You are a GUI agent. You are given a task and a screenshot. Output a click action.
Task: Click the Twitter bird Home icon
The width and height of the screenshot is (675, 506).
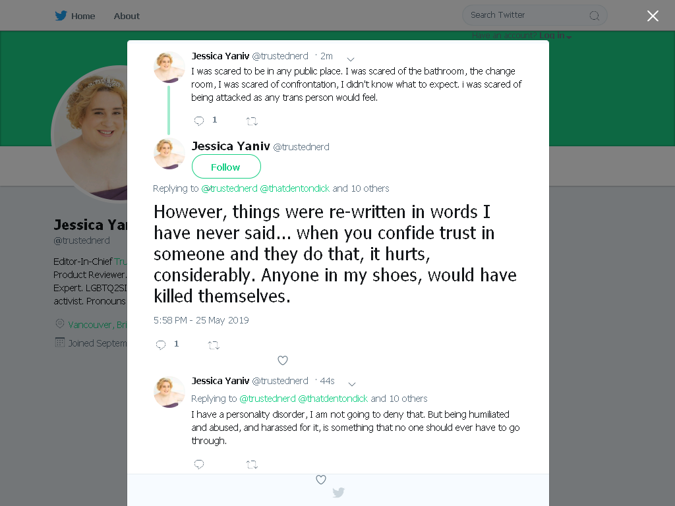61,16
